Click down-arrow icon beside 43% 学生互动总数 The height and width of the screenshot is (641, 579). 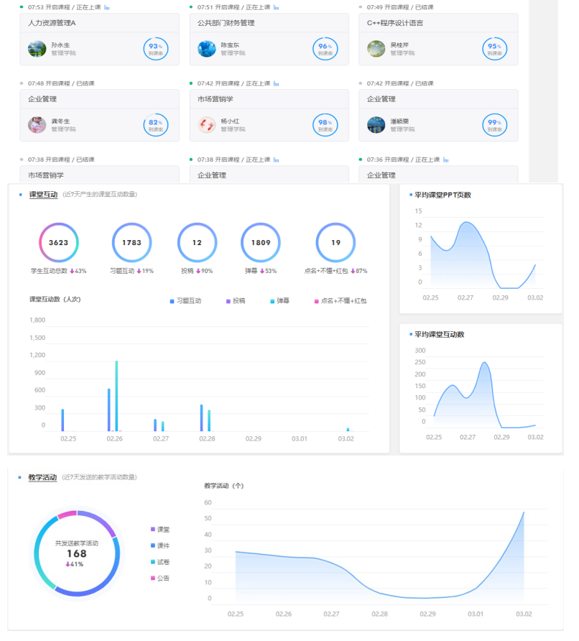[x=72, y=271]
